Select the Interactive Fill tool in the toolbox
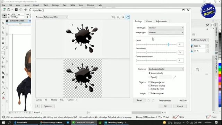The height and width of the screenshot is (125, 222). [3, 98]
